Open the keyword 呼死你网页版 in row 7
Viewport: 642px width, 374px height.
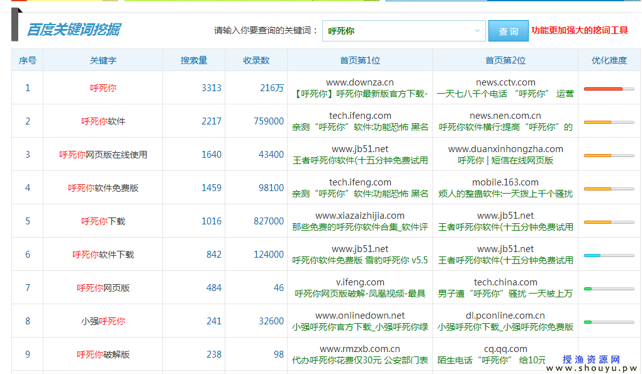[103, 288]
